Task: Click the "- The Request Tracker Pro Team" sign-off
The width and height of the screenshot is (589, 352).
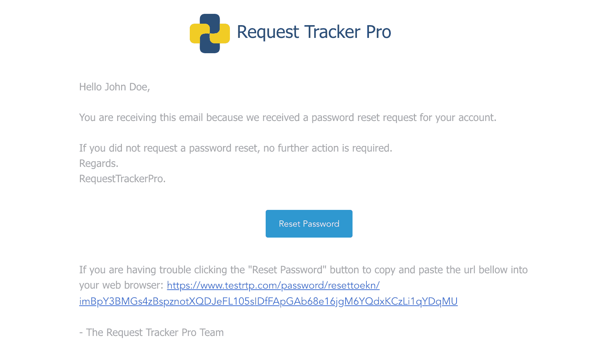Action: 151,332
